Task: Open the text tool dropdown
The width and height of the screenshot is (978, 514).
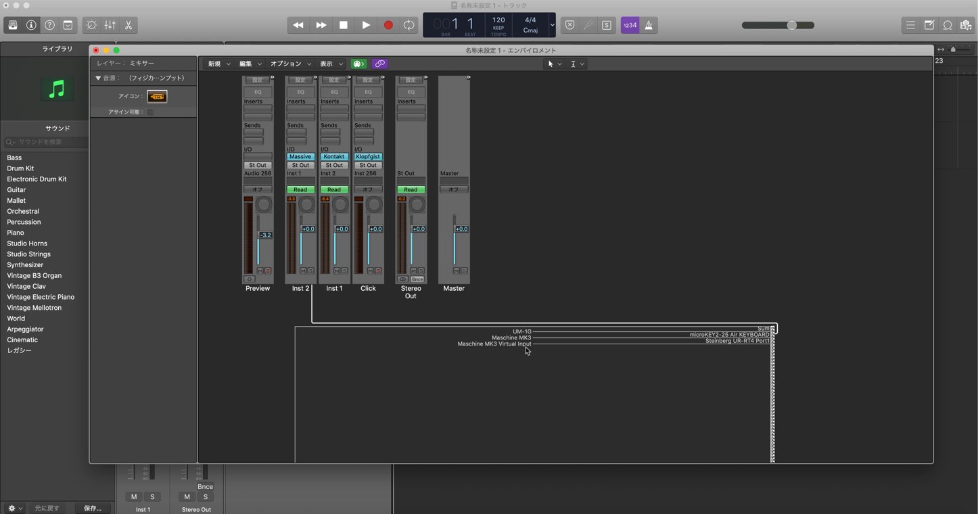Action: coord(577,64)
